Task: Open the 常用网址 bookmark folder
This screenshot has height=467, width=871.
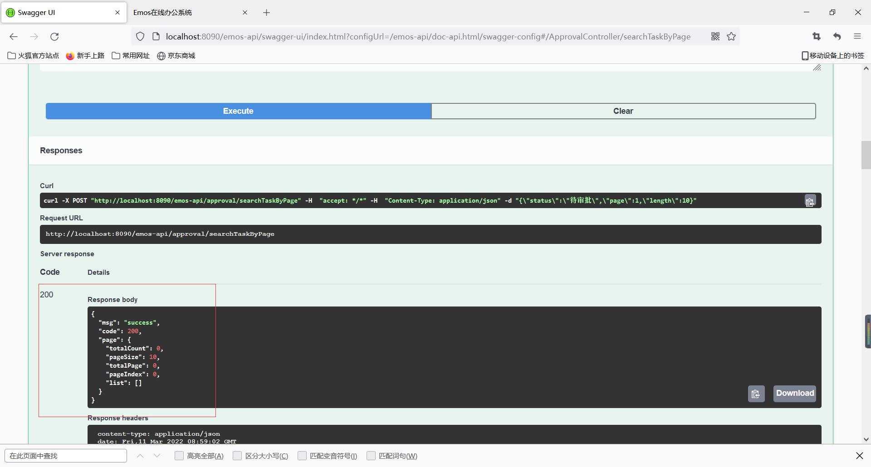Action: (x=131, y=56)
